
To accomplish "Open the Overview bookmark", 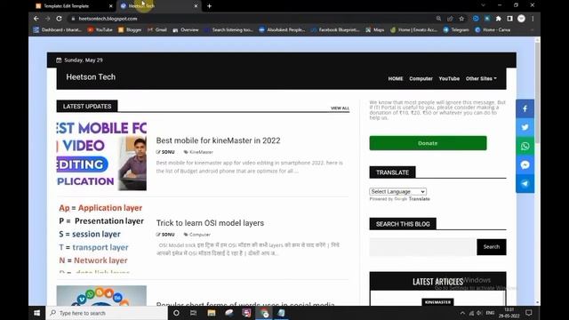I will (186, 29).
